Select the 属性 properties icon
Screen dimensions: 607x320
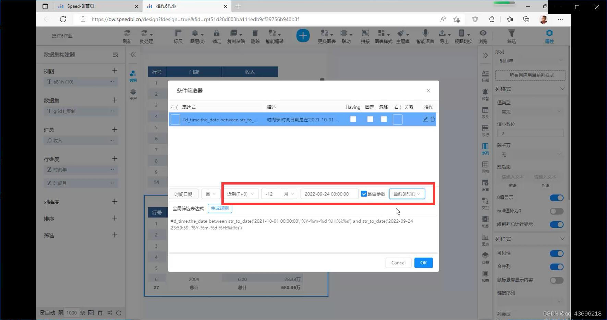pos(549,36)
